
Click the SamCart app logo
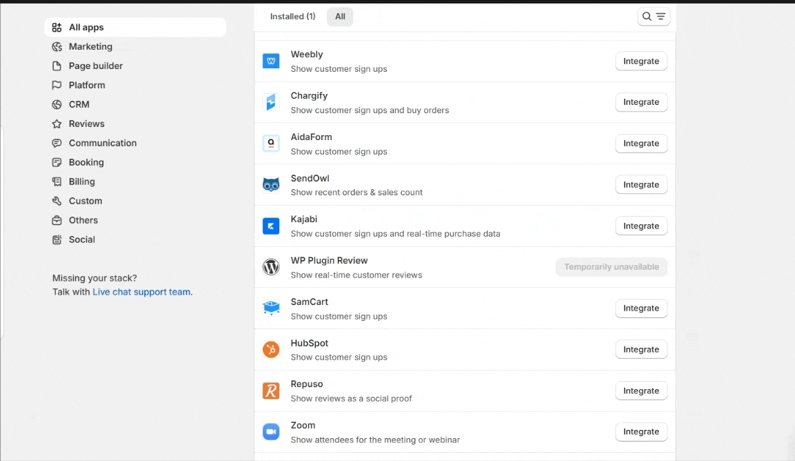coord(271,308)
